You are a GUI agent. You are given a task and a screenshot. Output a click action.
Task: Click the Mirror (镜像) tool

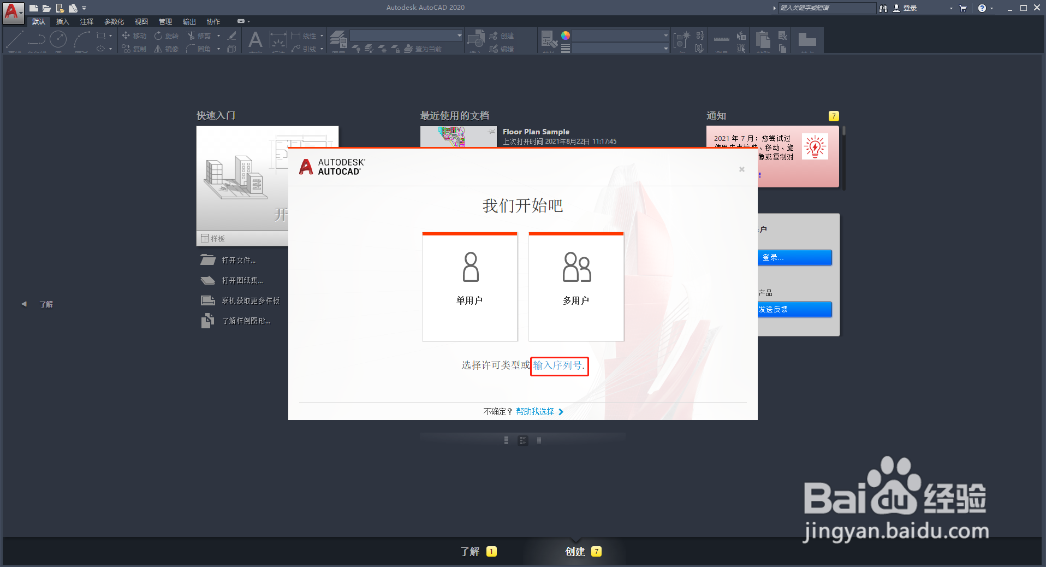point(167,49)
